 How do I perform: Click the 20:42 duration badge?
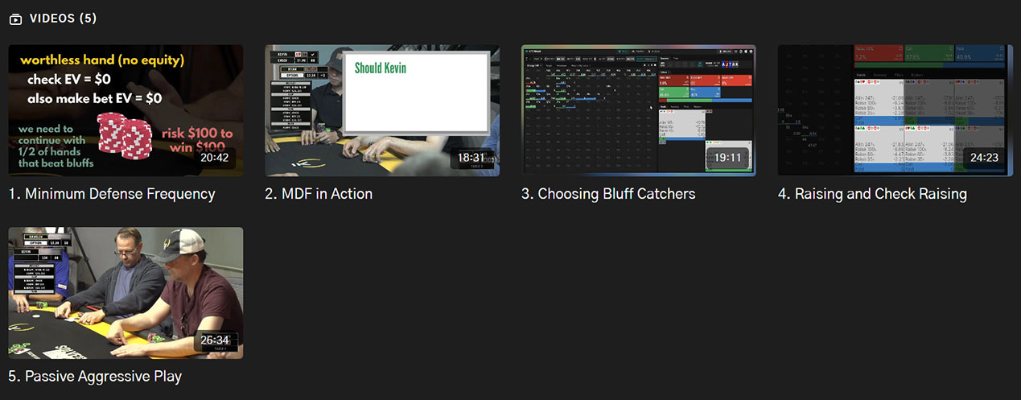click(215, 157)
